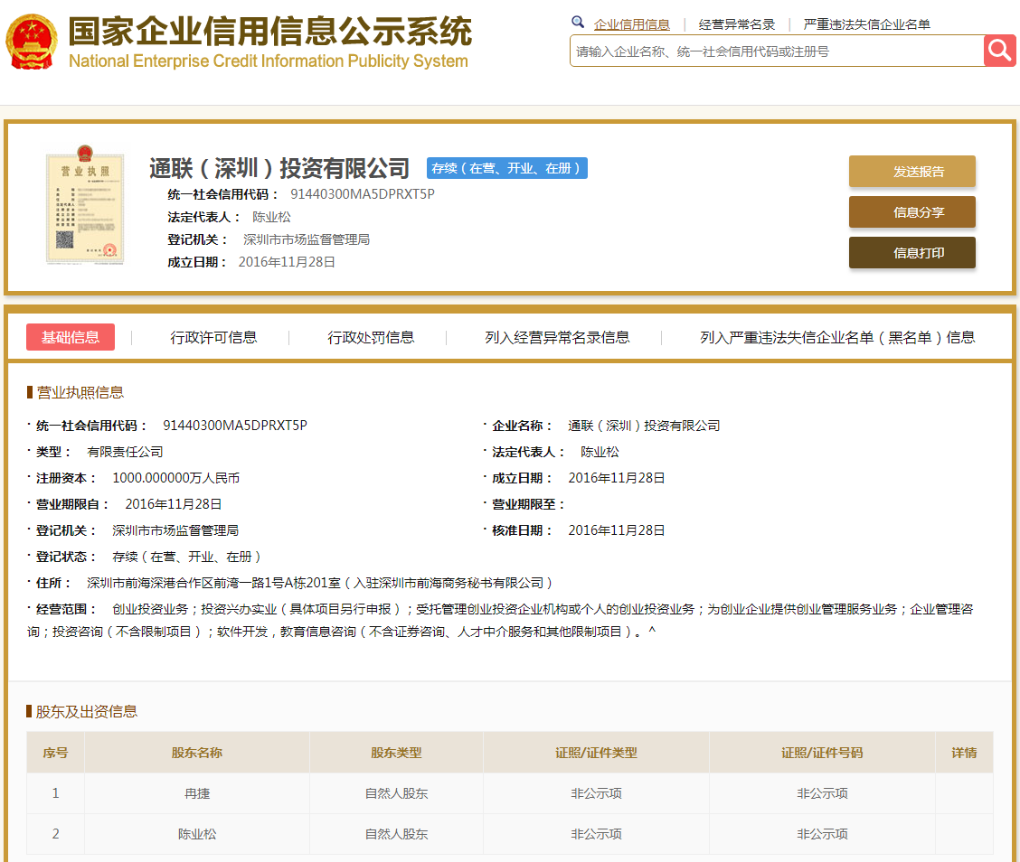Open the 行政处罚信息 tab

371,337
